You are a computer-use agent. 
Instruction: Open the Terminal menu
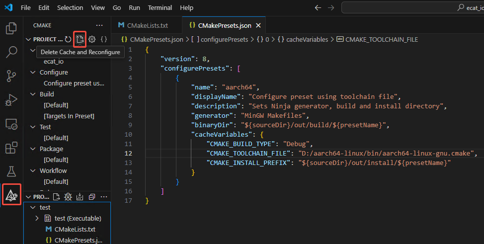(160, 8)
